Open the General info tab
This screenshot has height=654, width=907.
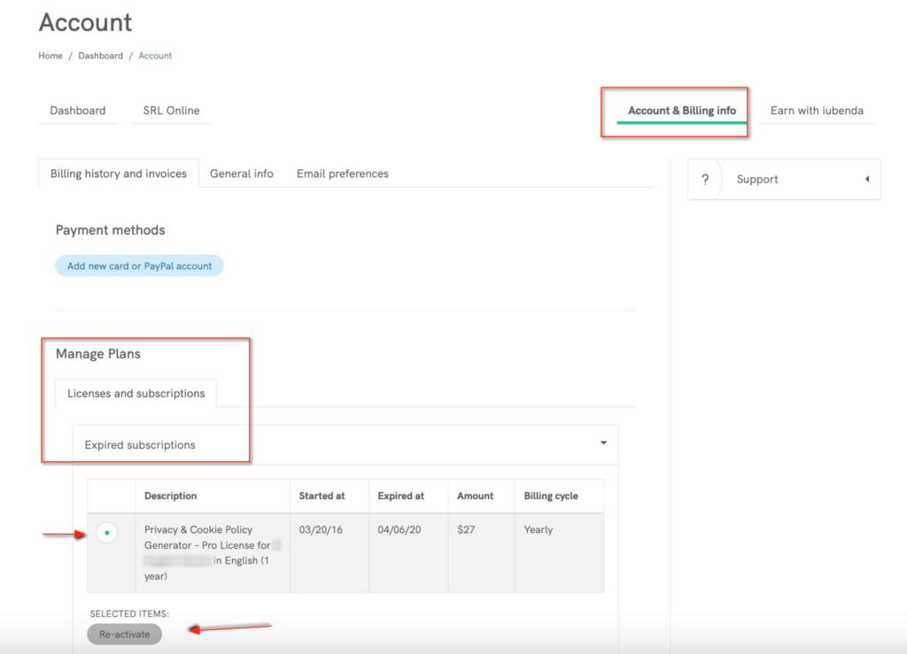coord(241,173)
